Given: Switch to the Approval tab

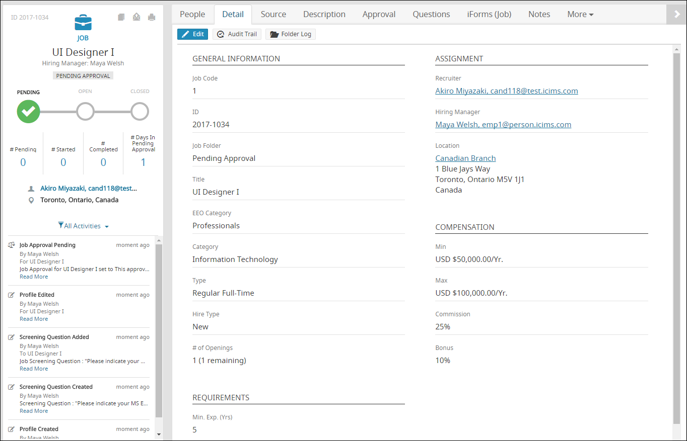Looking at the screenshot, I should click(379, 14).
